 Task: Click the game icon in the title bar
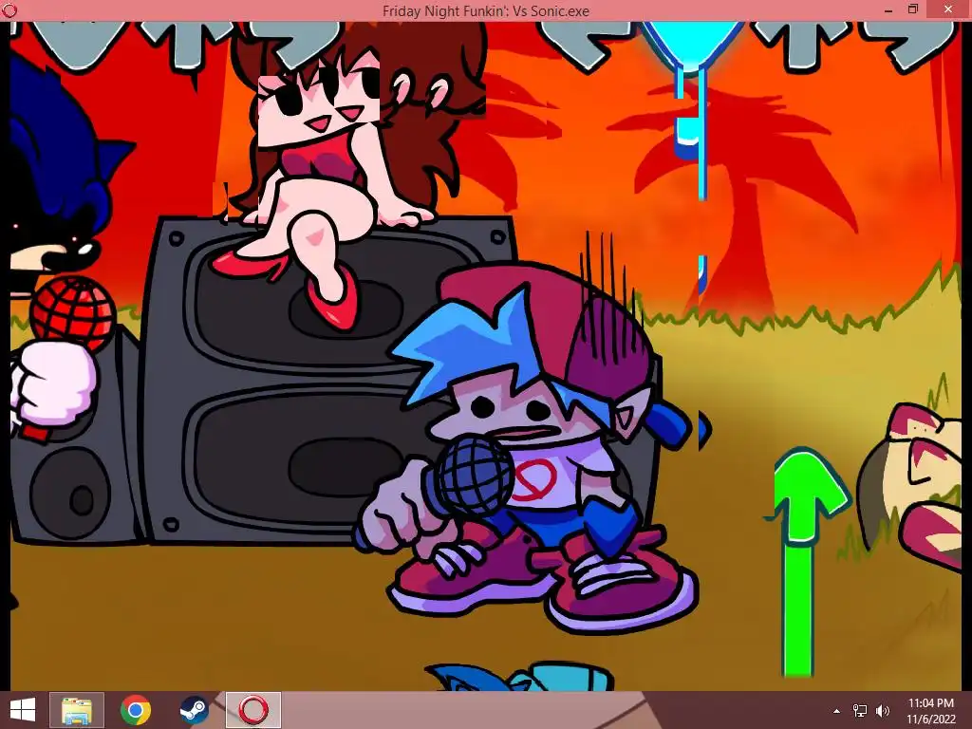coord(9,10)
